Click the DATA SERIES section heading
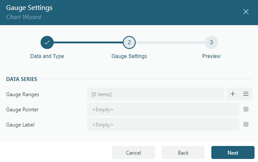Image resolution: width=258 pixels, height=162 pixels. pyautogui.click(x=22, y=79)
